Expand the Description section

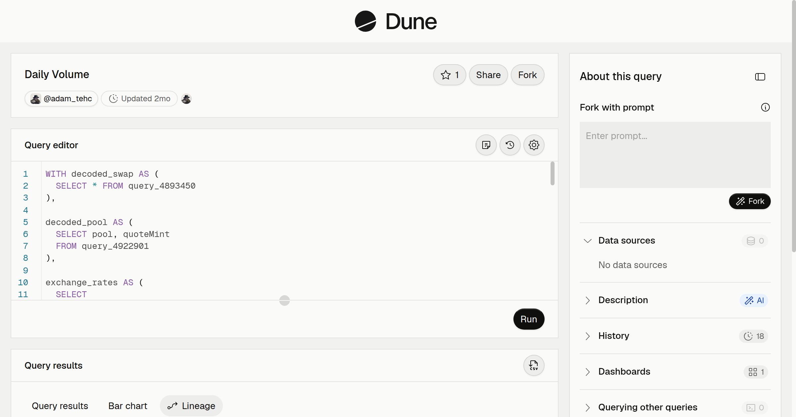tap(587, 300)
